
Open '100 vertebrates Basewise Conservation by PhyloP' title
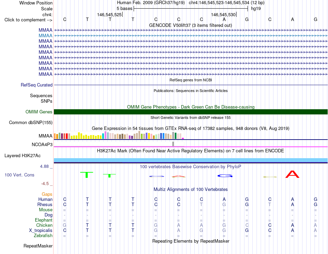pos(191,167)
